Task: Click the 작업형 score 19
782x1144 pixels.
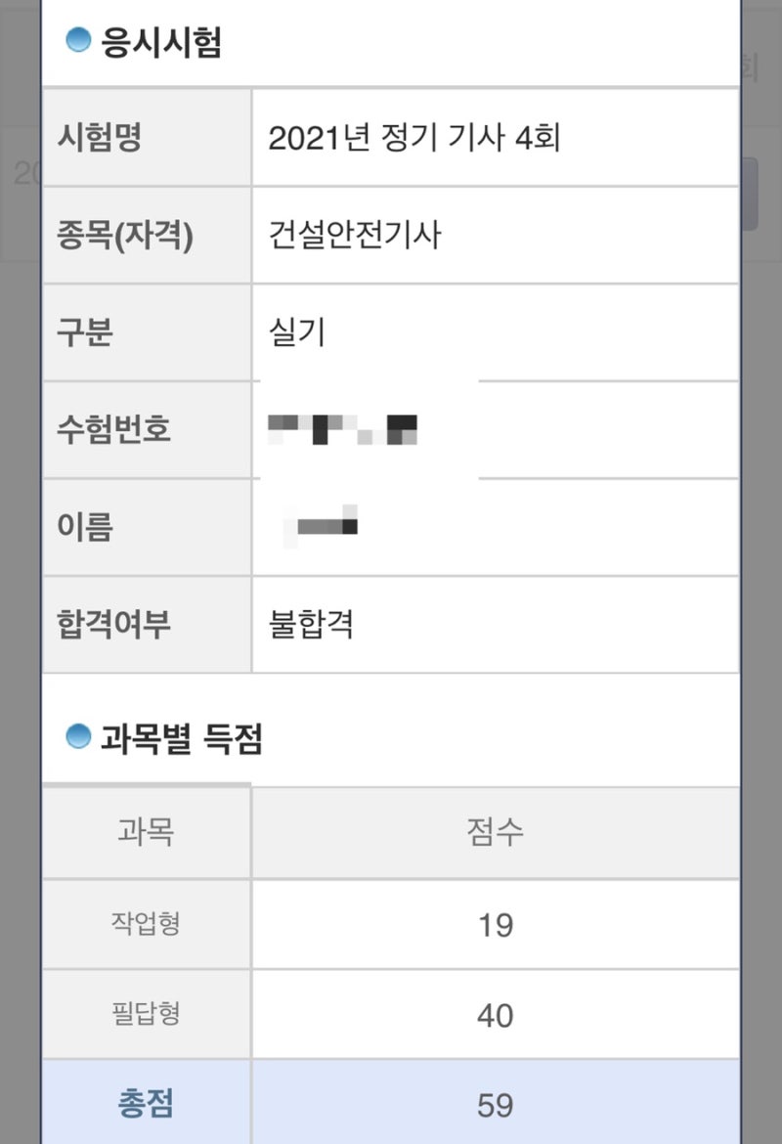Action: coord(496,925)
